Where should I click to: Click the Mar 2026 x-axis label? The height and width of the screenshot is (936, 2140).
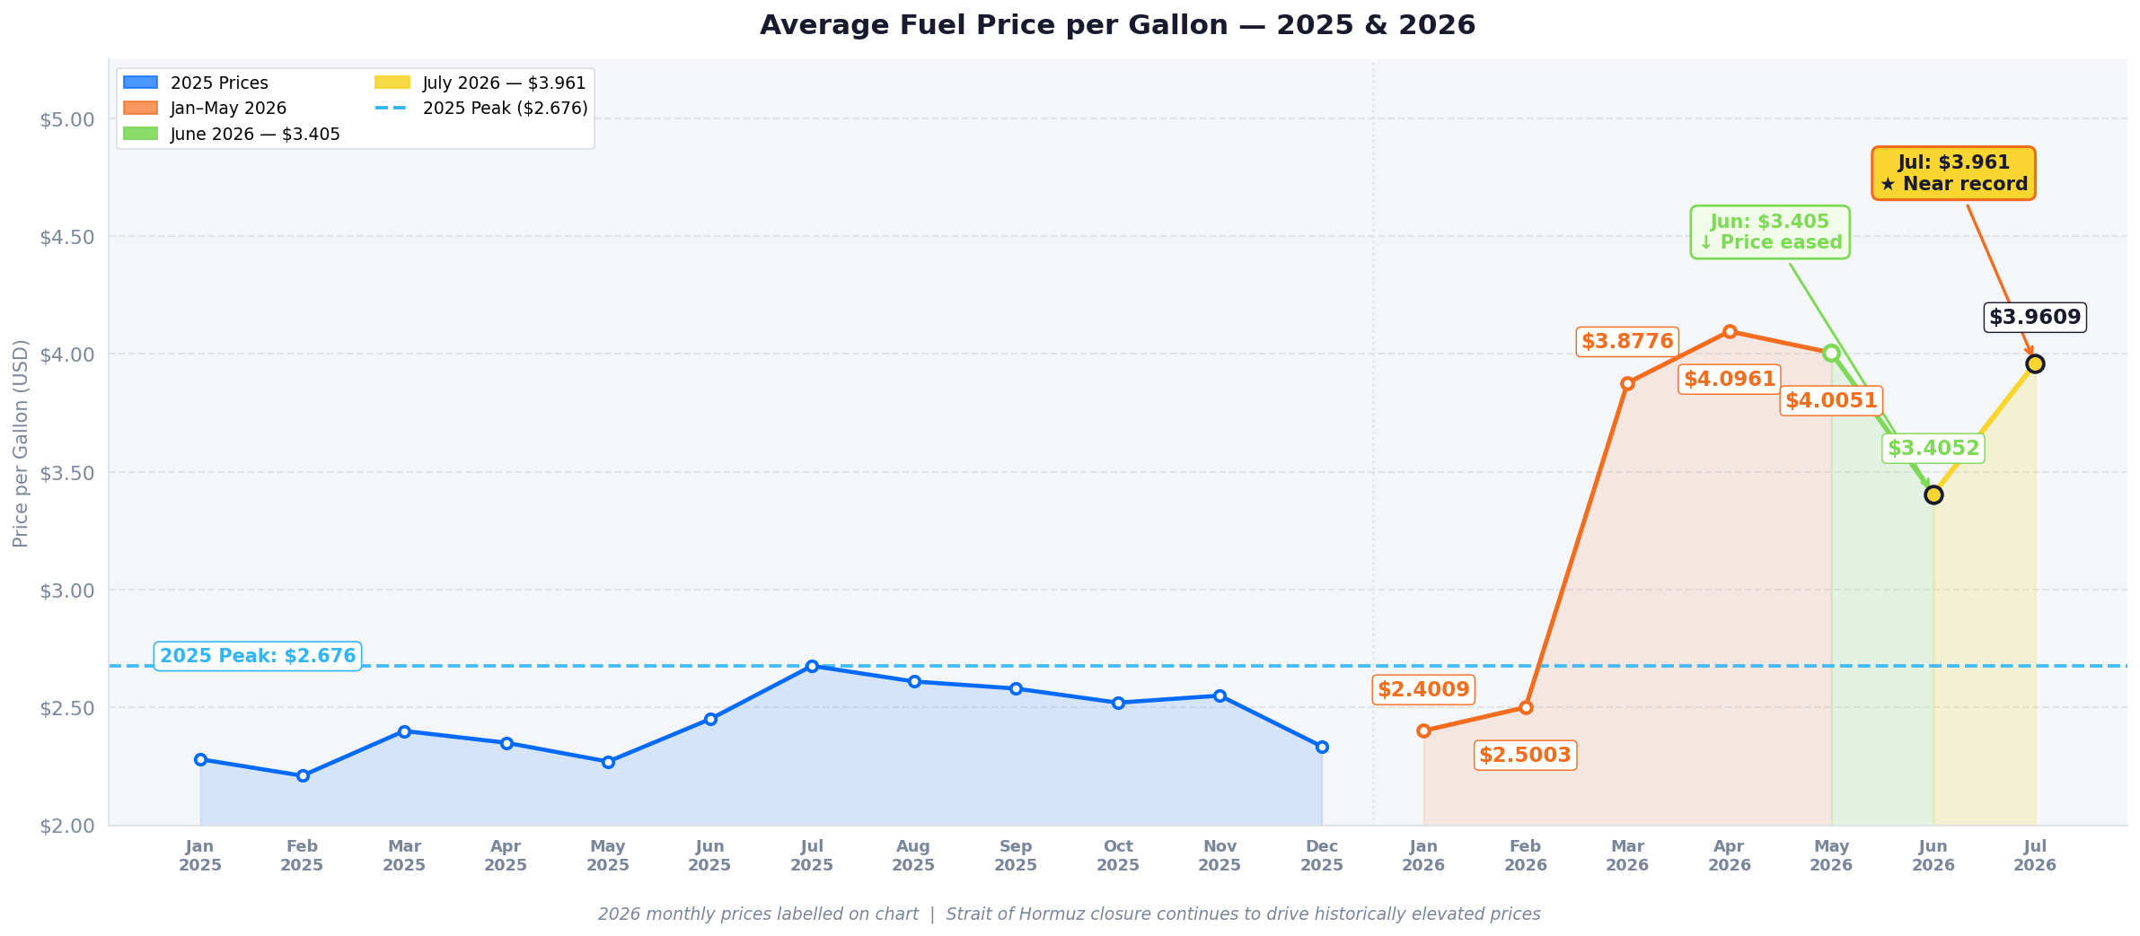[x=1627, y=856]
